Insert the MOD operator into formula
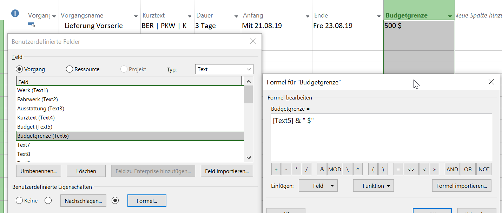The height and width of the screenshot is (213, 502). [335, 169]
